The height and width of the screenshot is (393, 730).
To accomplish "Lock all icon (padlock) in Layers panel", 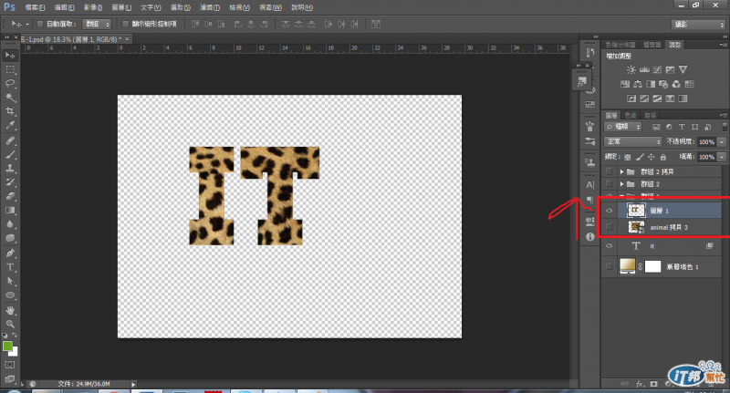I will pyautogui.click(x=663, y=157).
